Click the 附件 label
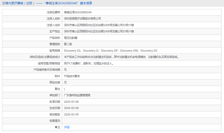 [x=57, y=76]
